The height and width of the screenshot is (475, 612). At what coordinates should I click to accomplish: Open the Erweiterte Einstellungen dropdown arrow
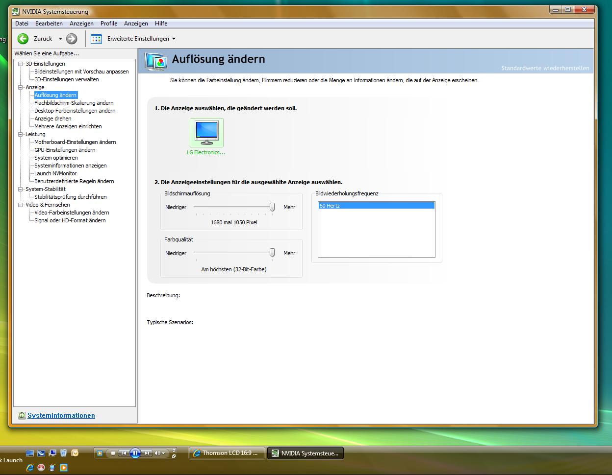pyautogui.click(x=174, y=39)
